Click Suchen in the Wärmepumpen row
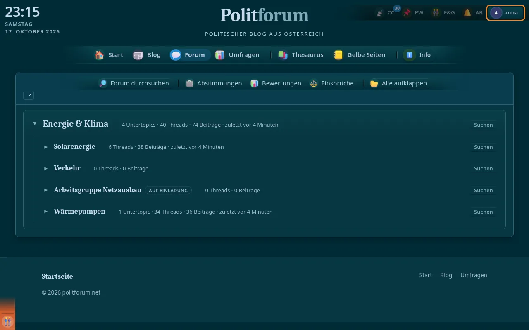This screenshot has height=330, width=529. pyautogui.click(x=483, y=212)
